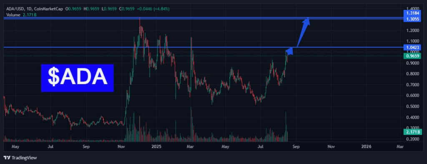
Task: Click the 1.4000 price axis tick
Action: pos(412,8)
